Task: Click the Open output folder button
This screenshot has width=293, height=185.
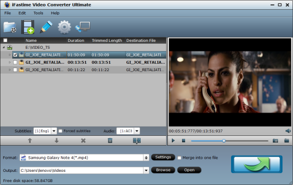Action: 189,170
